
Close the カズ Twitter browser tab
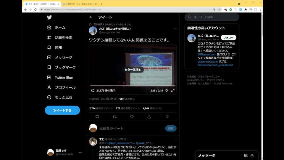click(x=58, y=4)
